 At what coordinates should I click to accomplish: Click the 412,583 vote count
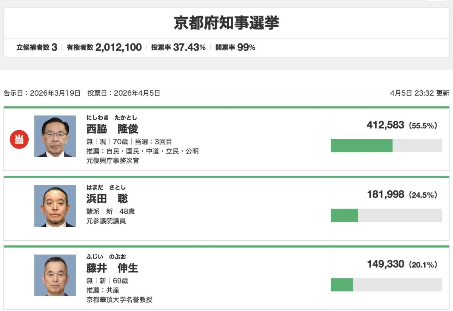click(x=385, y=125)
